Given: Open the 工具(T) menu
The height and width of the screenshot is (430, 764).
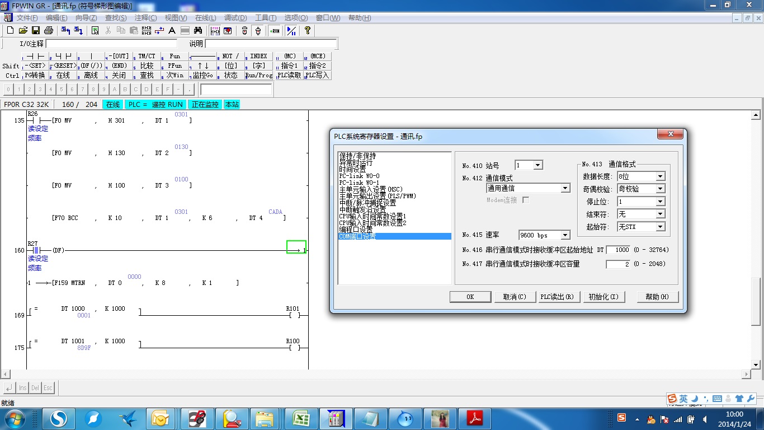Looking at the screenshot, I should pos(266,18).
